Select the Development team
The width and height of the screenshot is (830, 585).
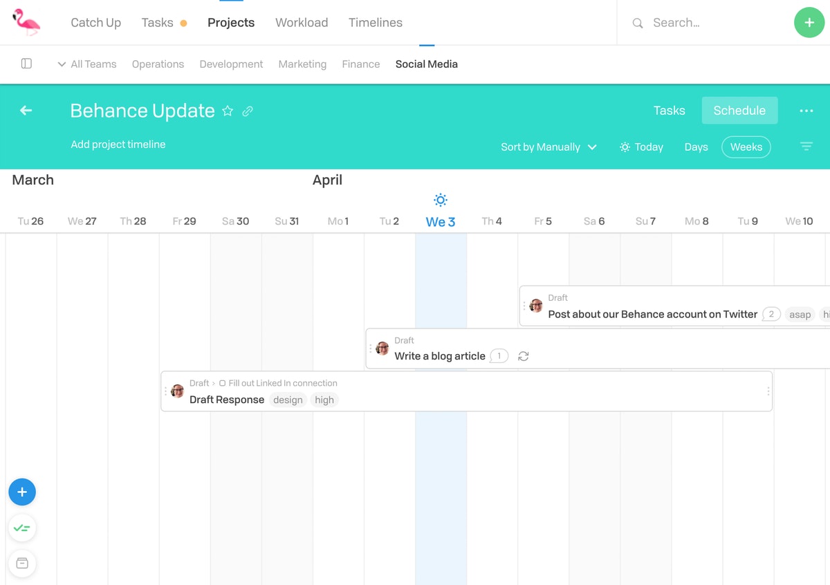(231, 64)
